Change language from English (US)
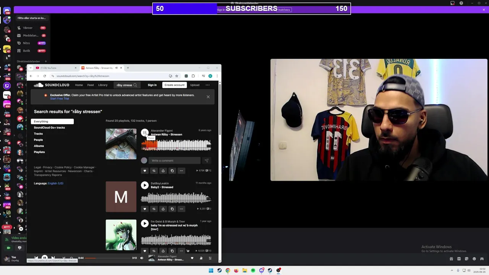 (56, 183)
